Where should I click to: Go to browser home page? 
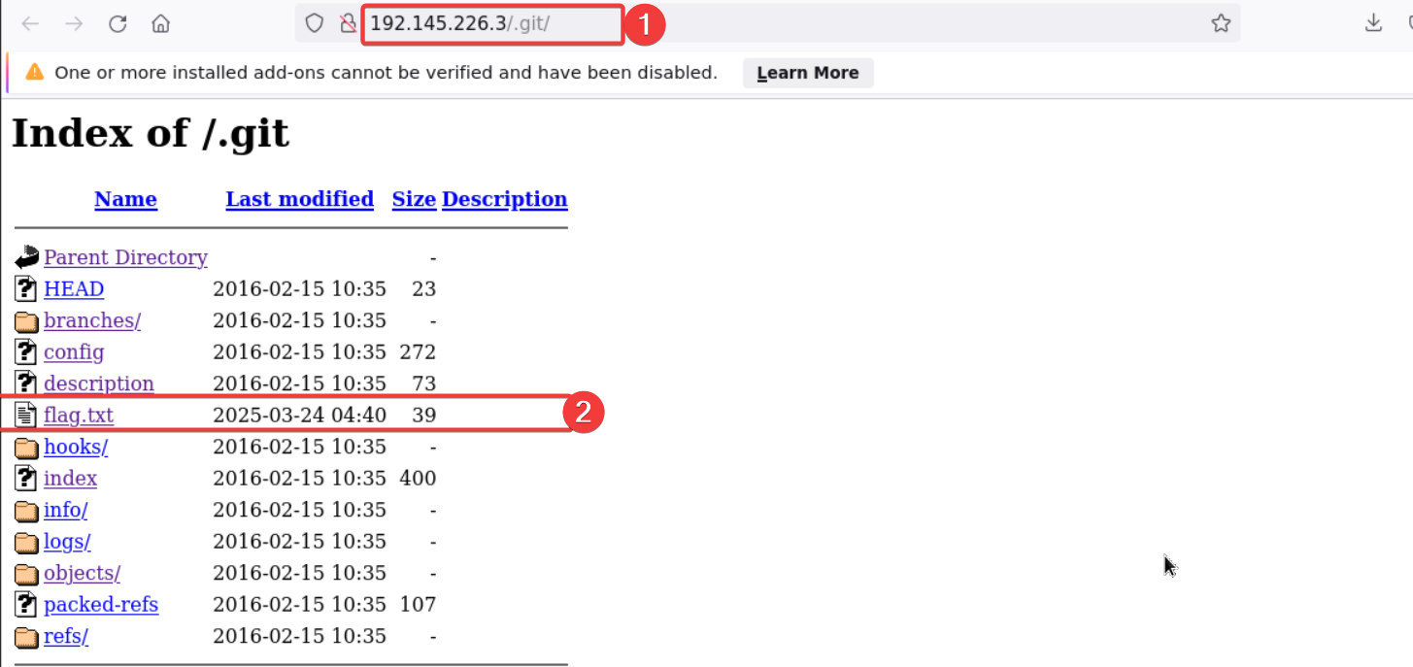click(161, 24)
